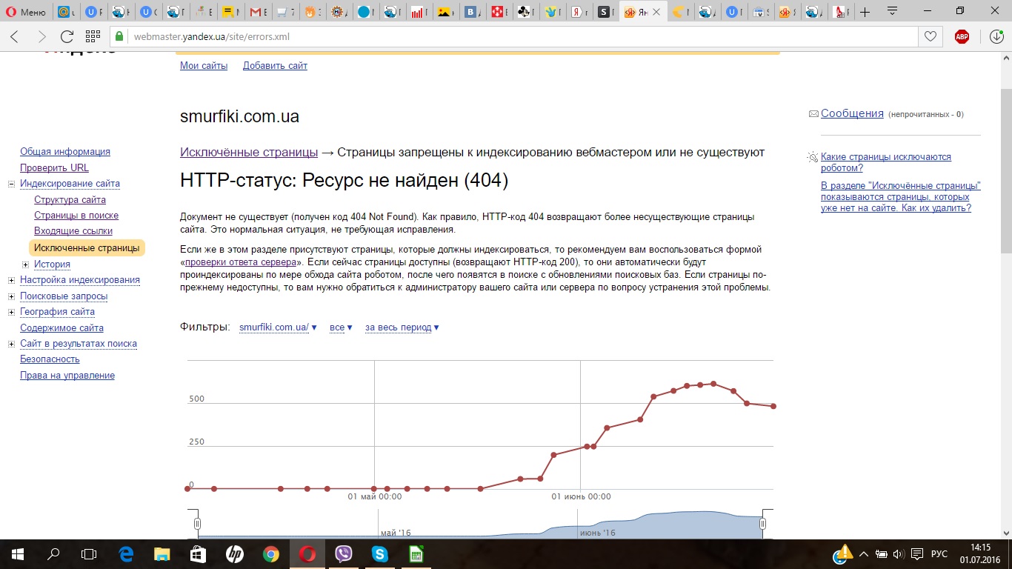The height and width of the screenshot is (569, 1012).
Task: Open Какие страницы исключаются роботом help link
Action: pyautogui.click(x=886, y=162)
